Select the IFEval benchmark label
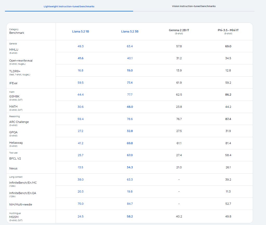The width and height of the screenshot is (266, 225). (13, 83)
